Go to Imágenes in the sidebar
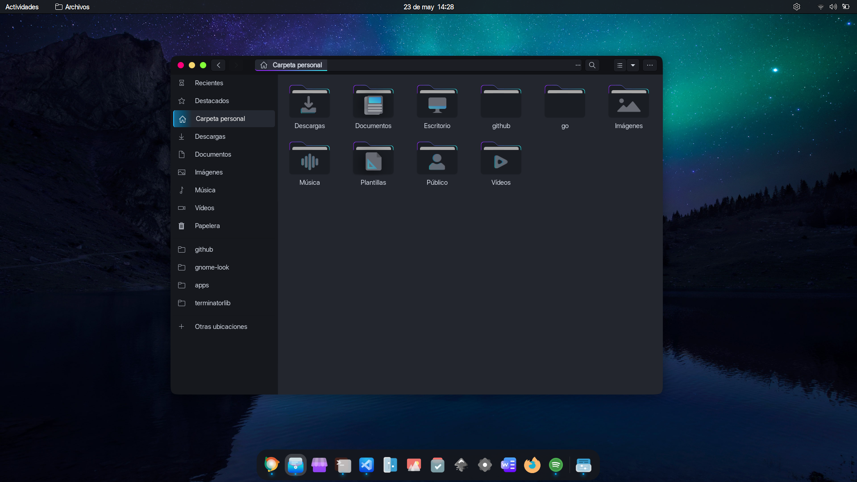Image resolution: width=857 pixels, height=482 pixels. pyautogui.click(x=224, y=172)
